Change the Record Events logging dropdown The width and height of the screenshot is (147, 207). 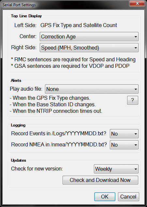click(x=124, y=134)
